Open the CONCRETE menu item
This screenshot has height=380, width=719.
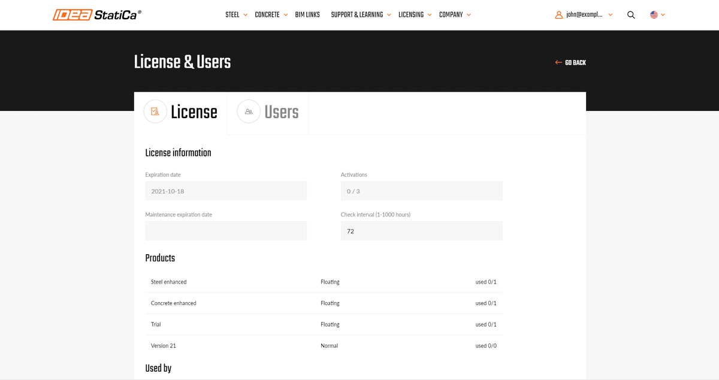[267, 14]
